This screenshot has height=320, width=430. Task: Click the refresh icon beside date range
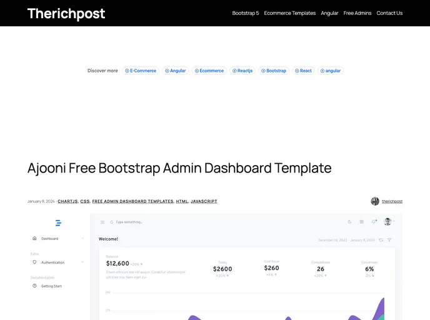(381, 239)
